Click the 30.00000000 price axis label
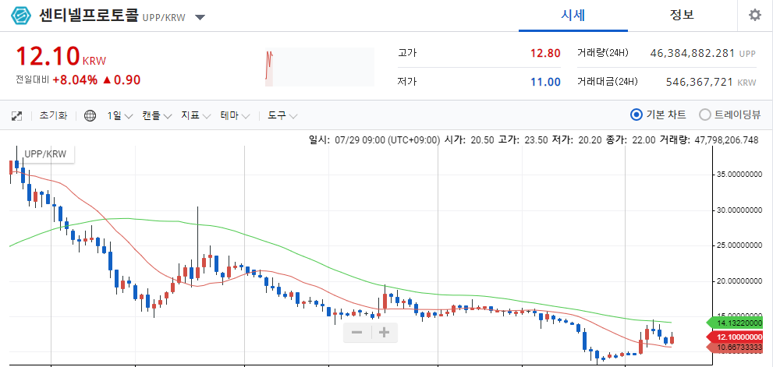This screenshot has height=367, width=773. [x=738, y=210]
